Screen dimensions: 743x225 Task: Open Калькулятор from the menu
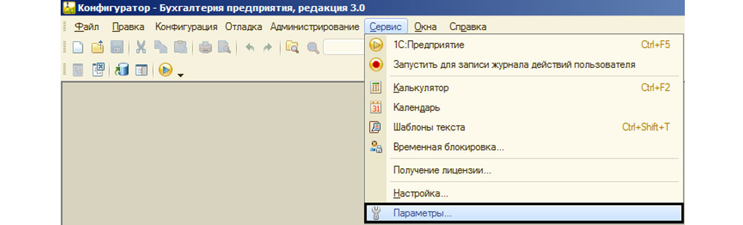click(524, 88)
